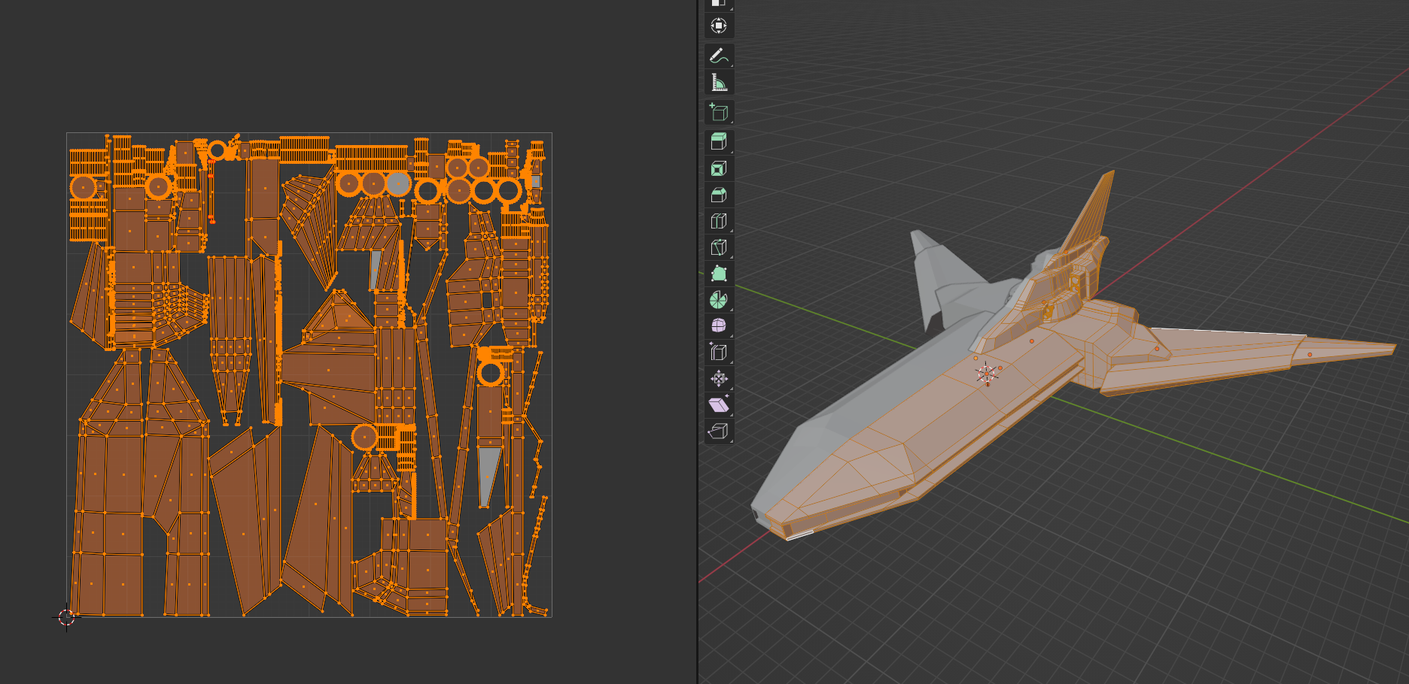Select the Shrink/Fatten tool
Image resolution: width=1409 pixels, height=684 pixels.
(719, 378)
